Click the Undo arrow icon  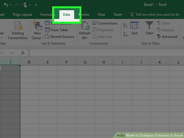tap(6, 5)
